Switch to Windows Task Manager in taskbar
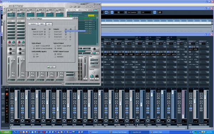Image resolution: width=214 pixels, height=134 pixels. tap(118, 132)
